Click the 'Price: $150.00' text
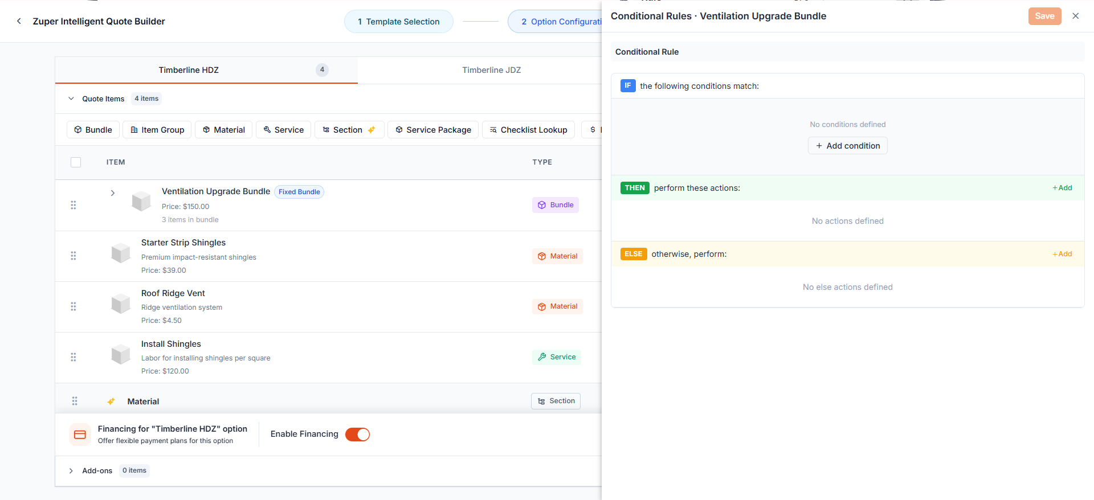The width and height of the screenshot is (1094, 500). tap(185, 207)
